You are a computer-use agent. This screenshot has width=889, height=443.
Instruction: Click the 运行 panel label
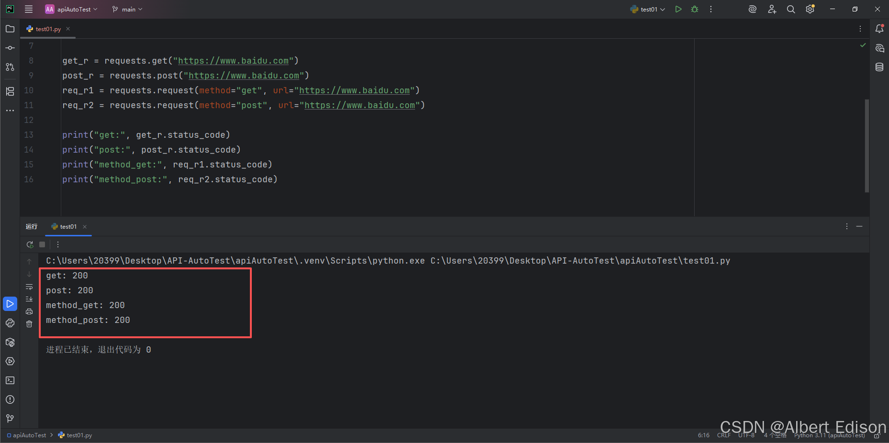32,227
